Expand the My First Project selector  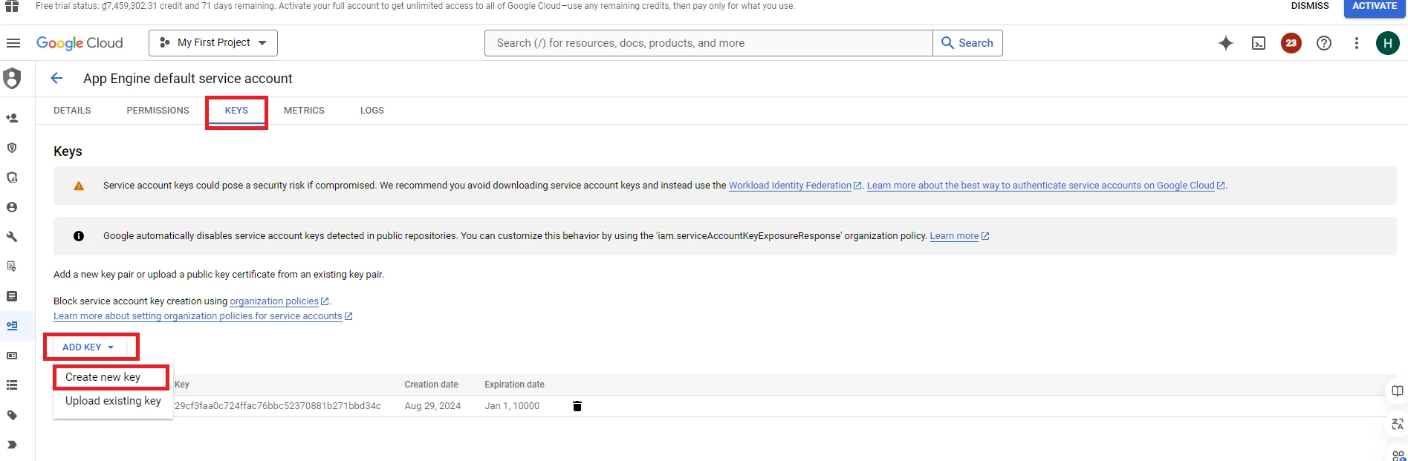(213, 43)
